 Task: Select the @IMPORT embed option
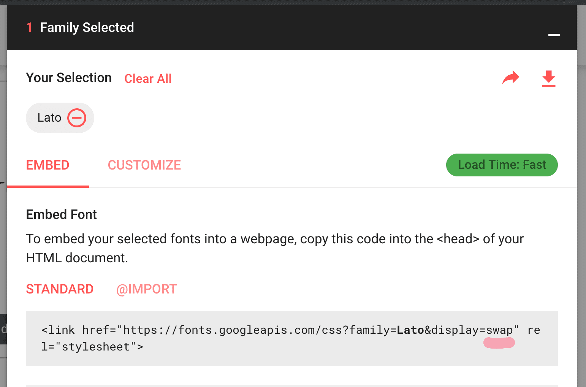[147, 289]
